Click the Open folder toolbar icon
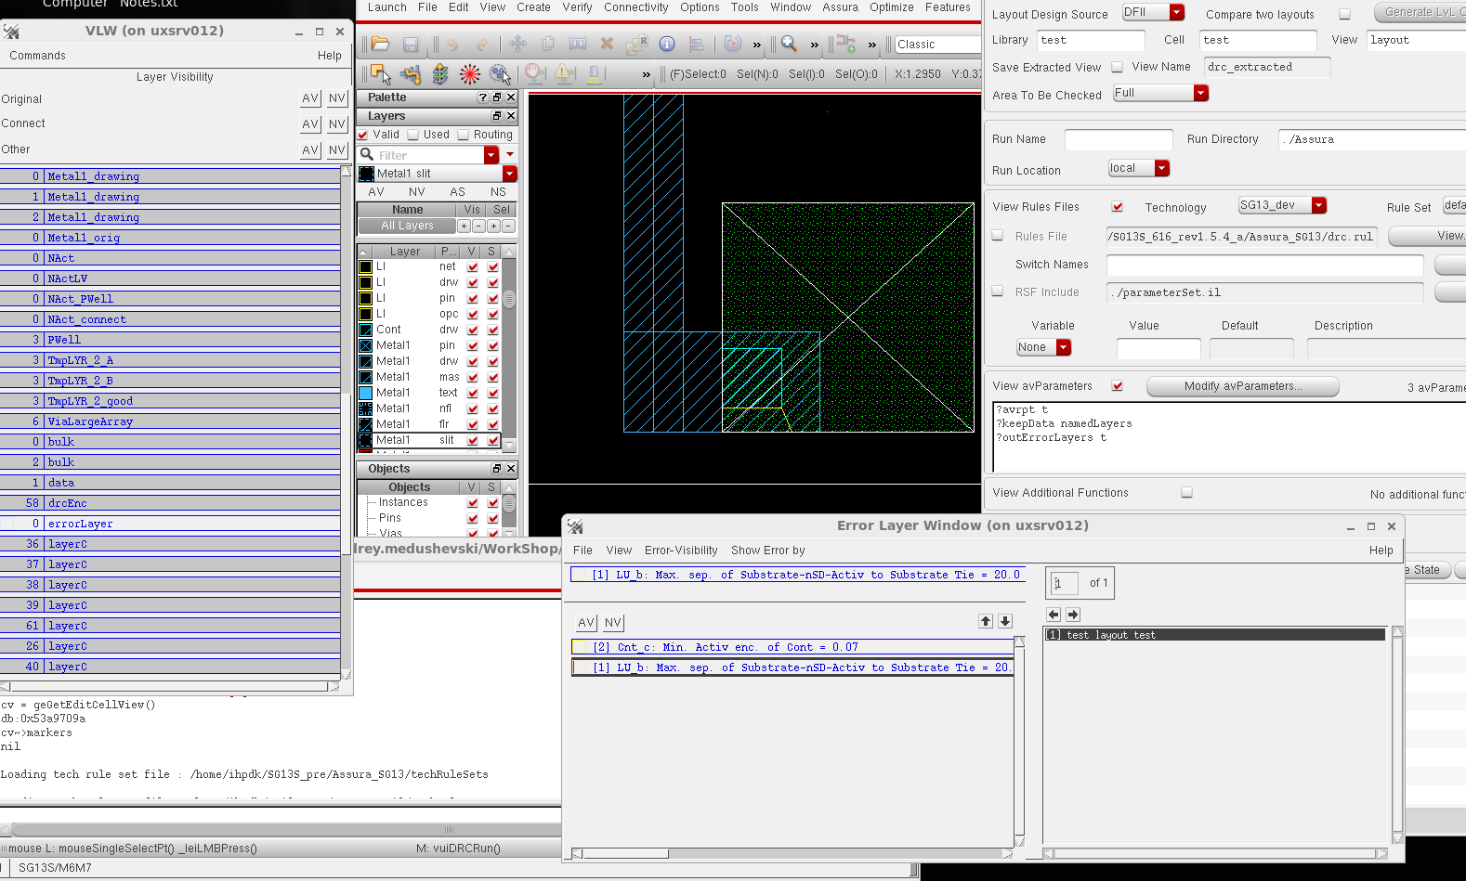Image resolution: width=1466 pixels, height=881 pixels. (x=380, y=44)
